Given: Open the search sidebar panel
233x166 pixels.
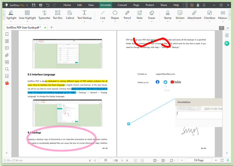Looking at the screenshot, I should tap(7, 69).
